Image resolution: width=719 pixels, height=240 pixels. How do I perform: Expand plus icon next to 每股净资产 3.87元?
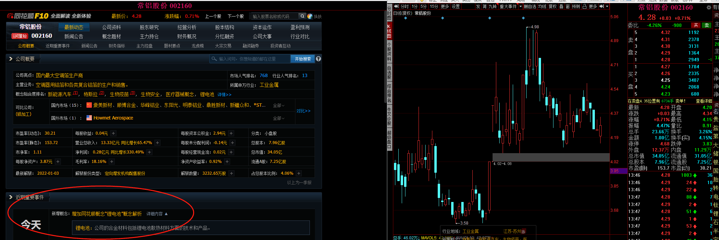[x=58, y=162]
